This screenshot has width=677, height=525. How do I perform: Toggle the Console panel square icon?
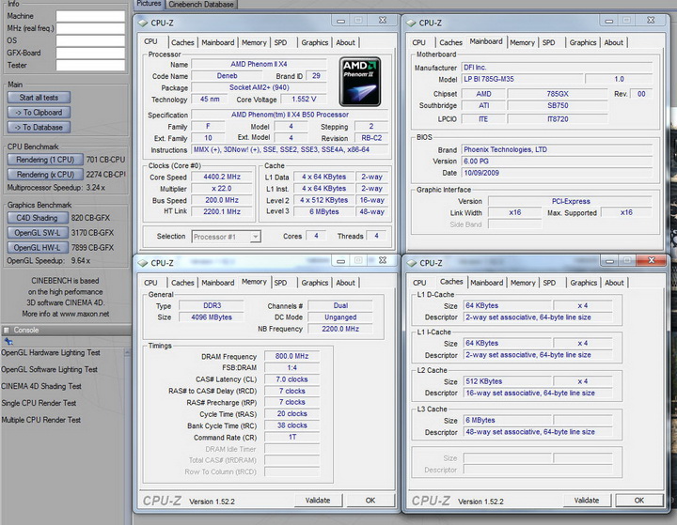[x=7, y=330]
